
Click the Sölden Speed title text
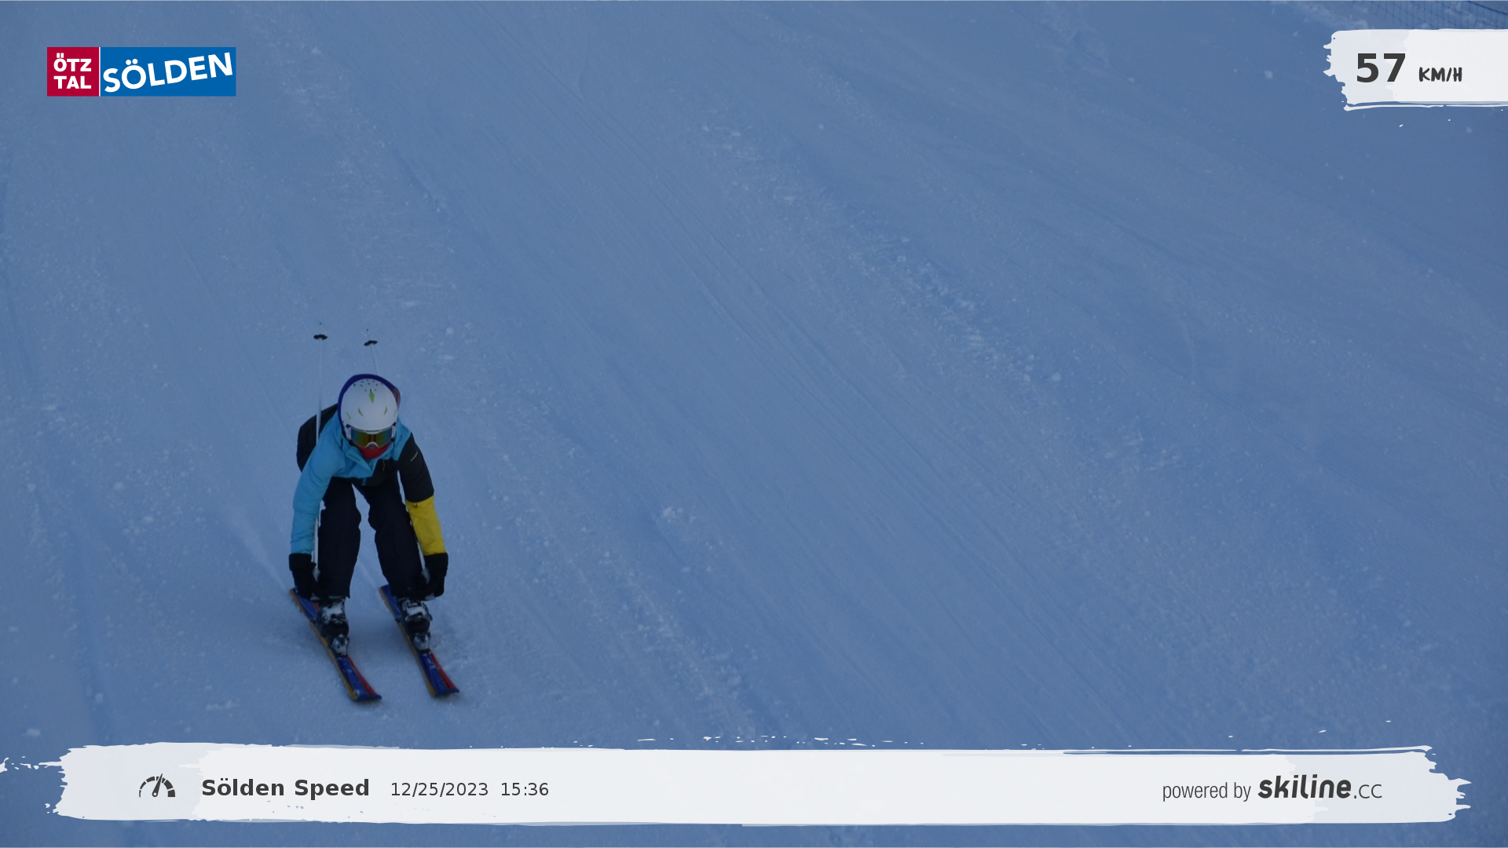285,788
